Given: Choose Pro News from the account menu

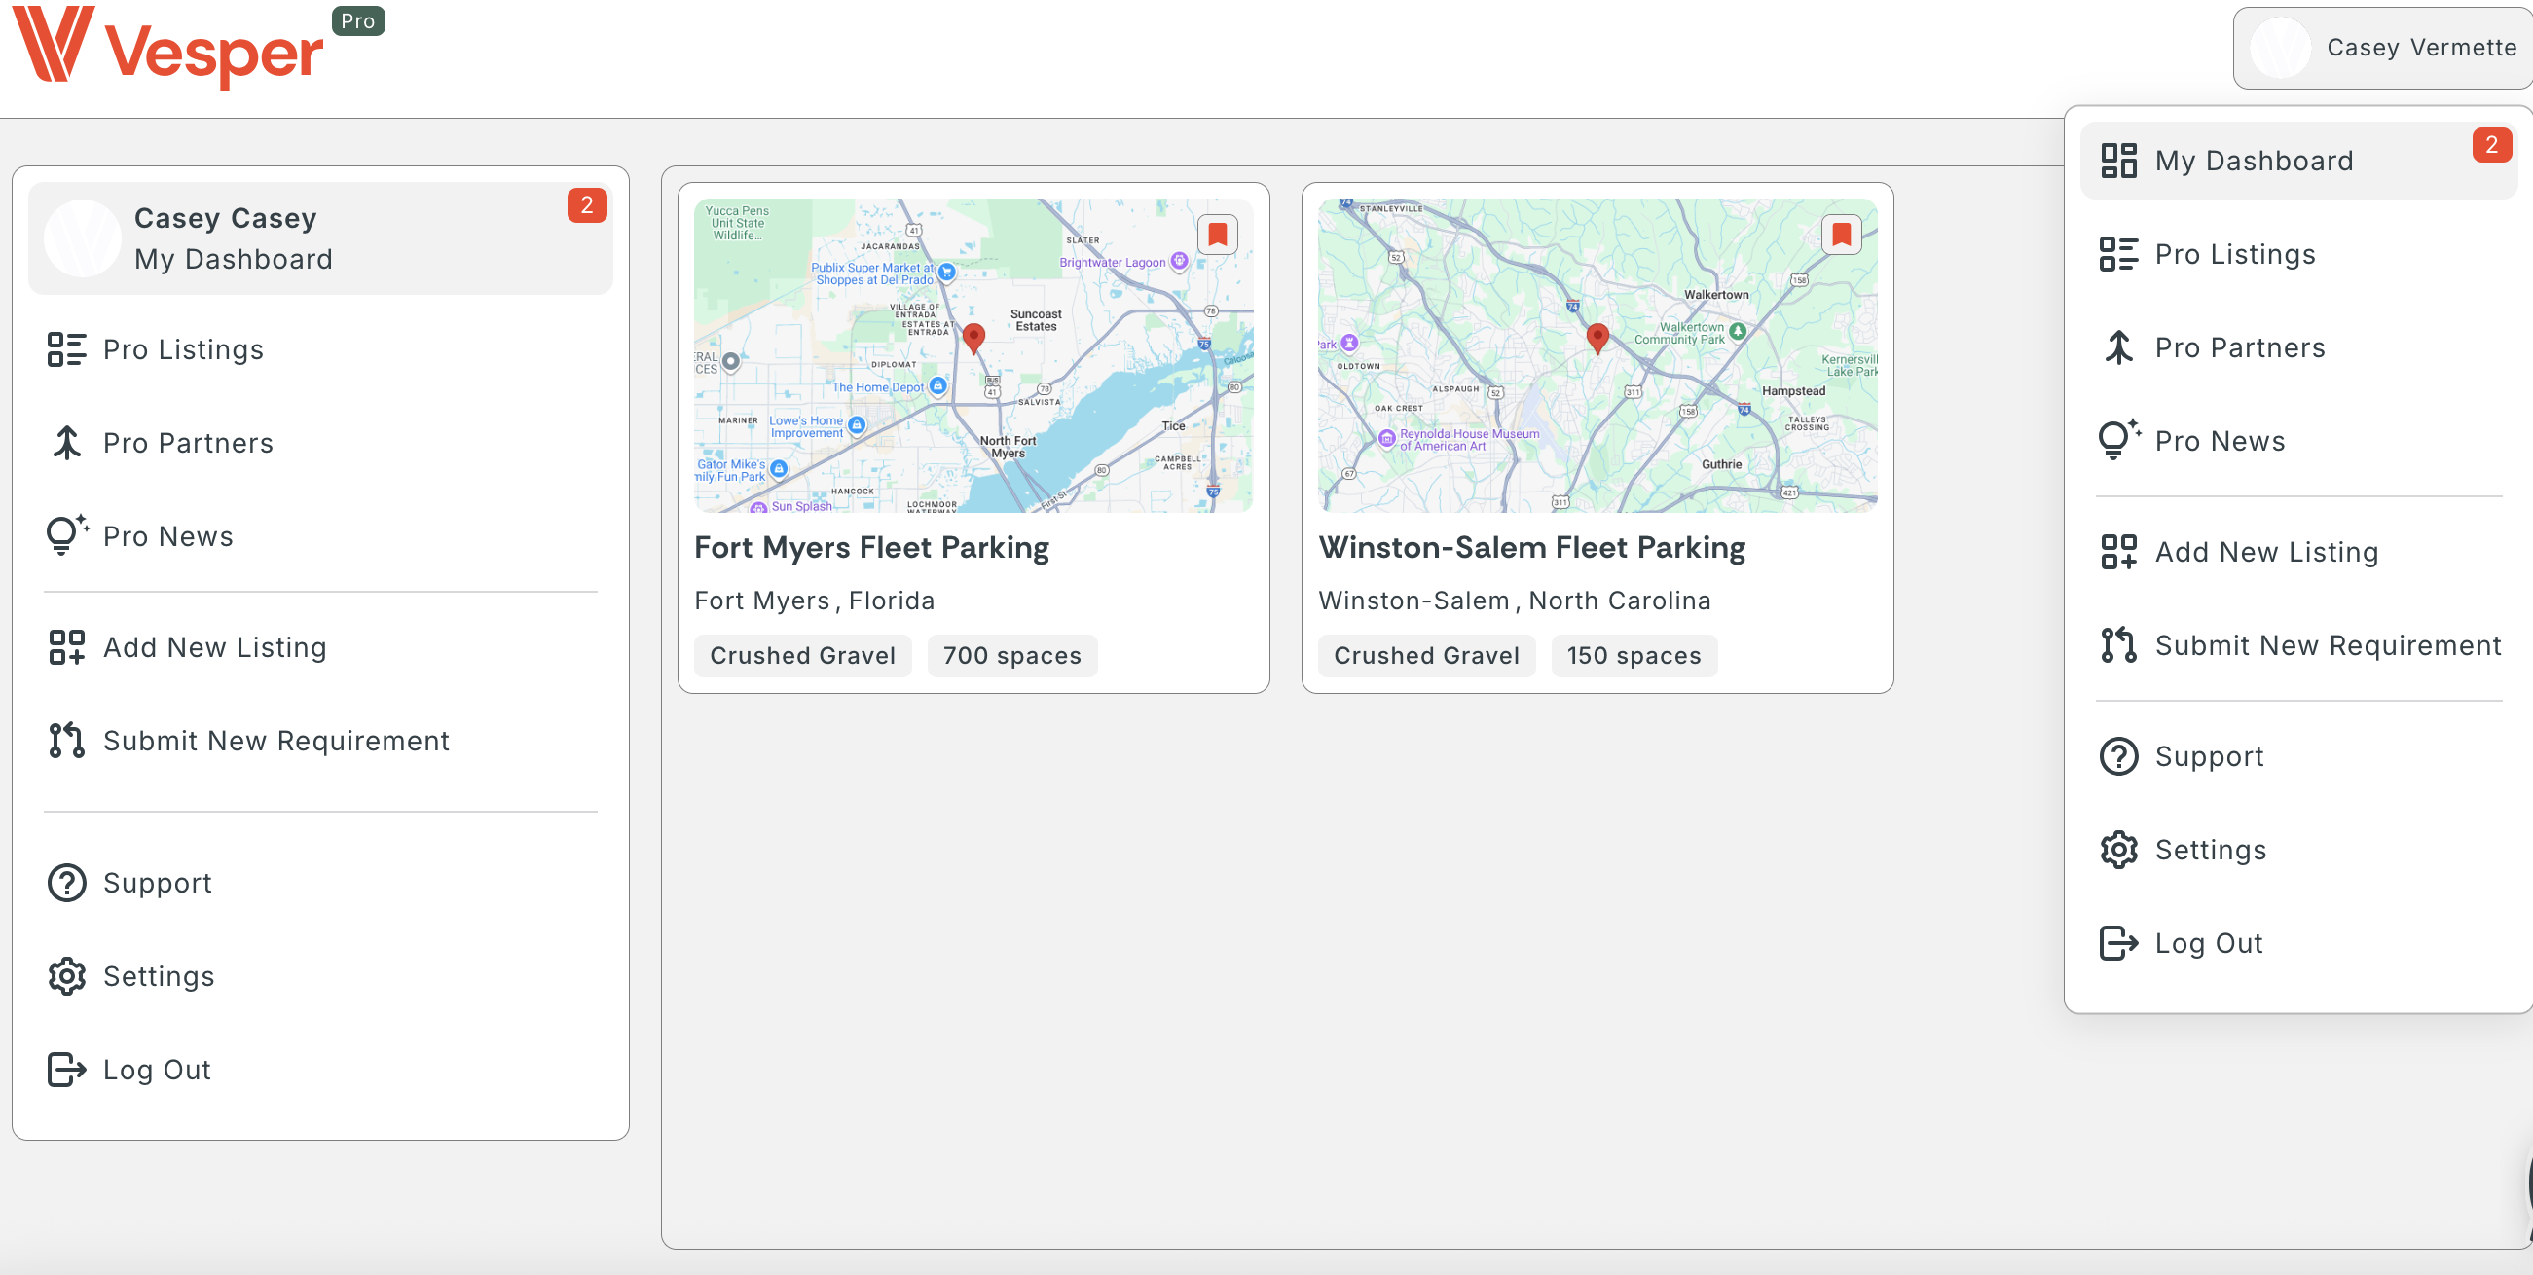Looking at the screenshot, I should pyautogui.click(x=2221, y=440).
